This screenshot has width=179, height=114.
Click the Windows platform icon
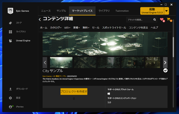coord(109,94)
